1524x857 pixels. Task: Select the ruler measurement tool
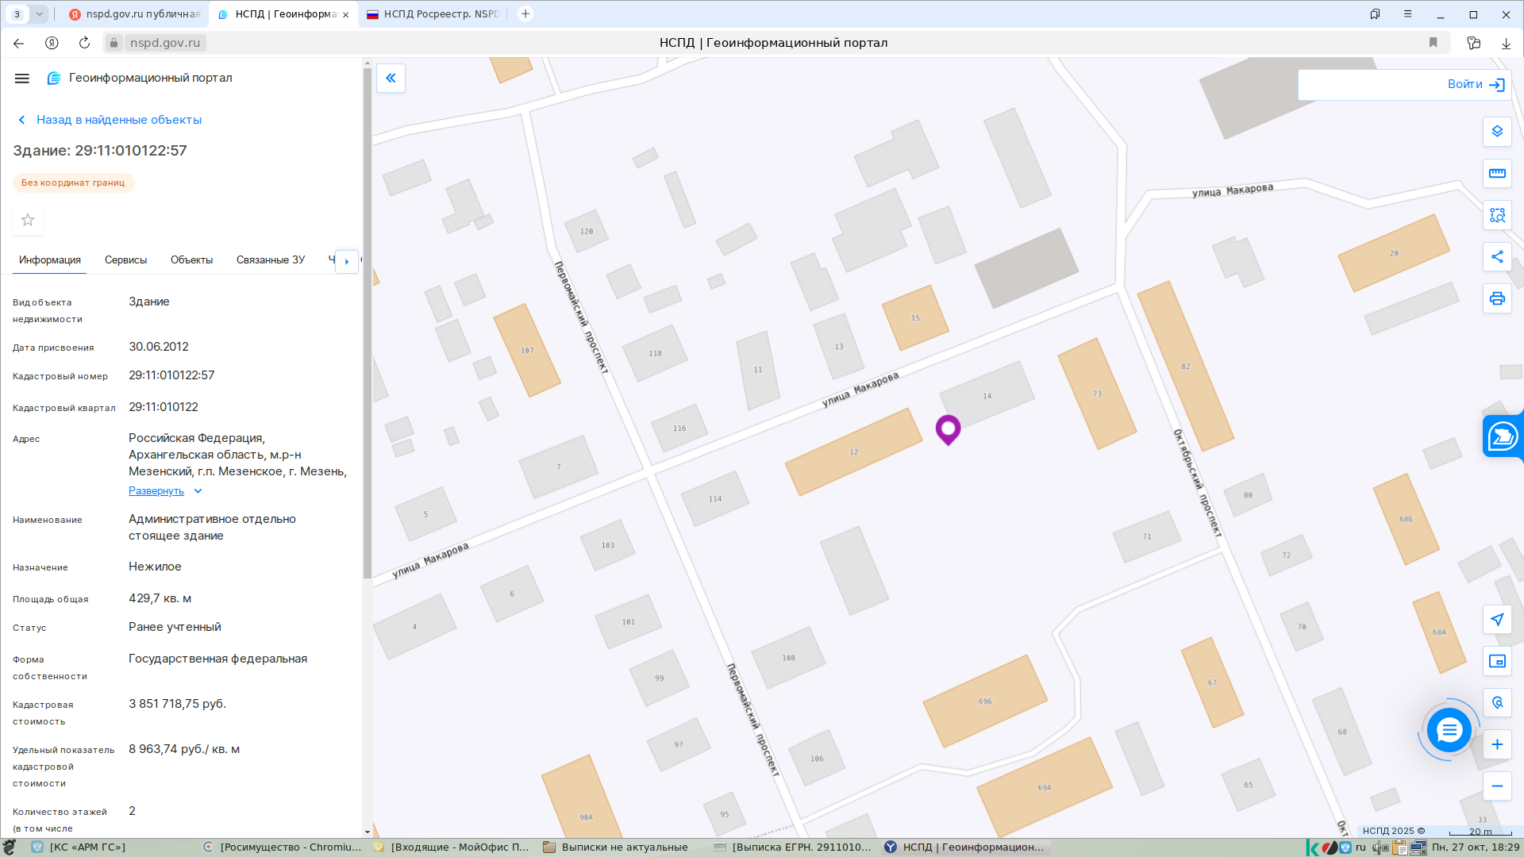1497,174
